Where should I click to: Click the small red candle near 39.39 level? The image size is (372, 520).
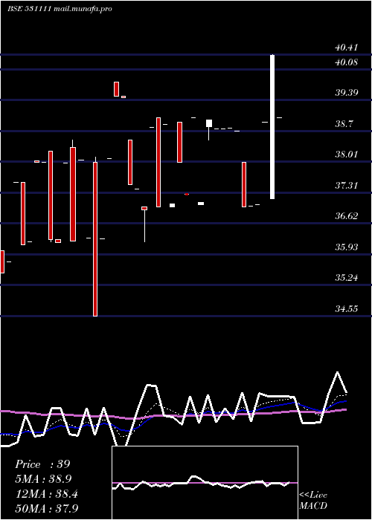pos(124,97)
